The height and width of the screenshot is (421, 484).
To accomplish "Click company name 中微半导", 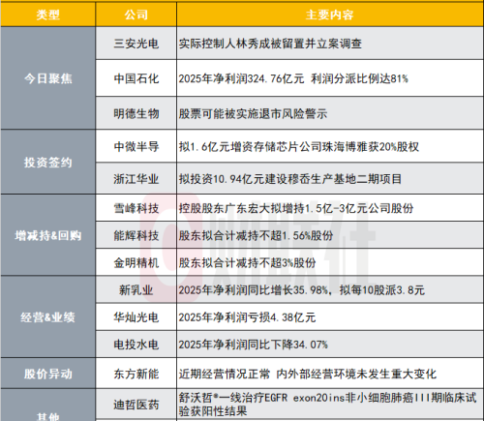I will (x=136, y=147).
